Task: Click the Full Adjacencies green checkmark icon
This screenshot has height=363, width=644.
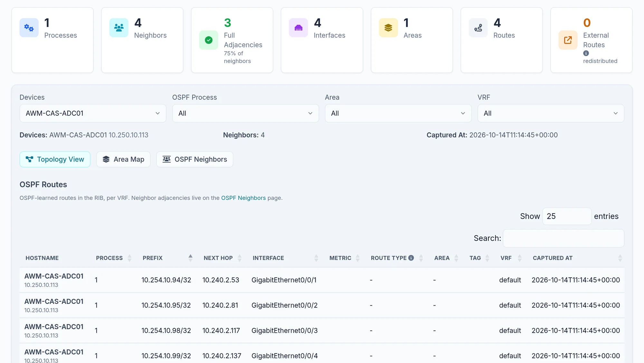Action: tap(209, 40)
